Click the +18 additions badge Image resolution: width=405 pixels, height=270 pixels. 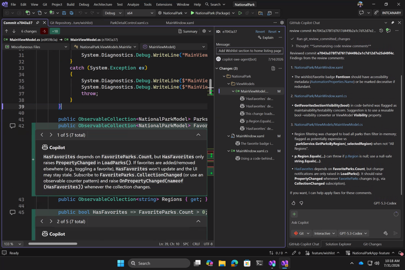54,31
